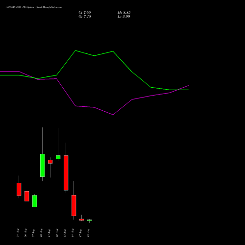Click the green indicator line at its peak
The width and height of the screenshot is (245, 245).
(x=75, y=50)
